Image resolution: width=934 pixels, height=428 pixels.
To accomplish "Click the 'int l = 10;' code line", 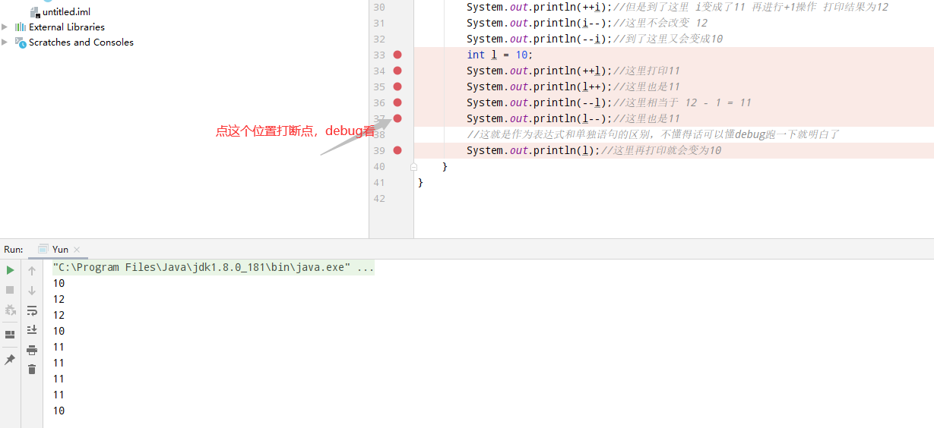I will pyautogui.click(x=500, y=55).
